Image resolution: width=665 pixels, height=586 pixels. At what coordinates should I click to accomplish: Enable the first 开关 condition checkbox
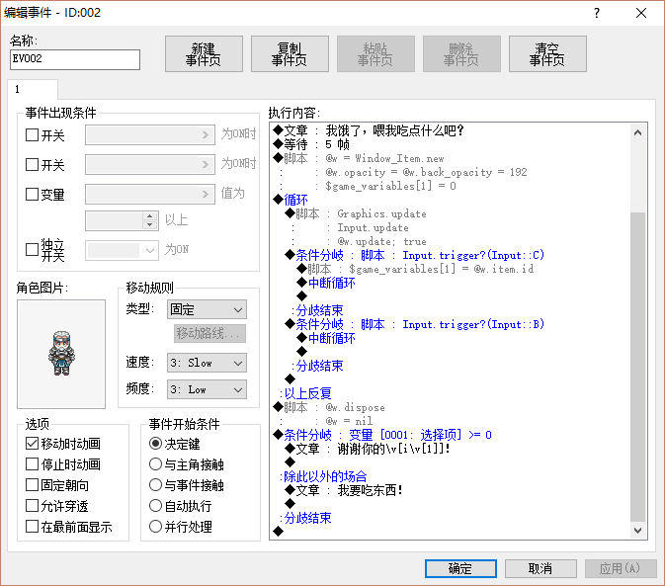coord(33,135)
